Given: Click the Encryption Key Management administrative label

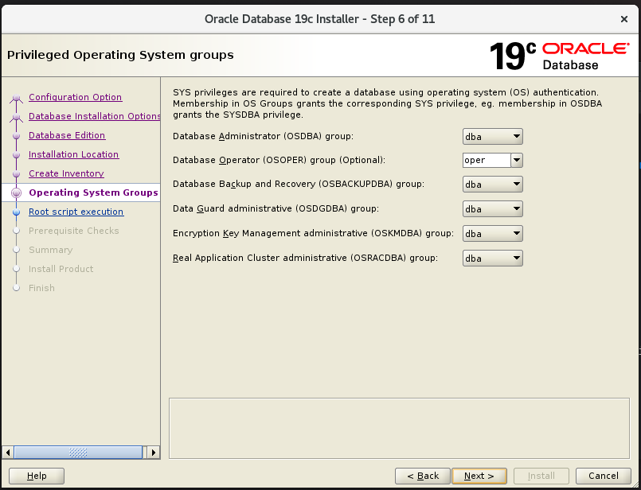Looking at the screenshot, I should pyautogui.click(x=313, y=234).
